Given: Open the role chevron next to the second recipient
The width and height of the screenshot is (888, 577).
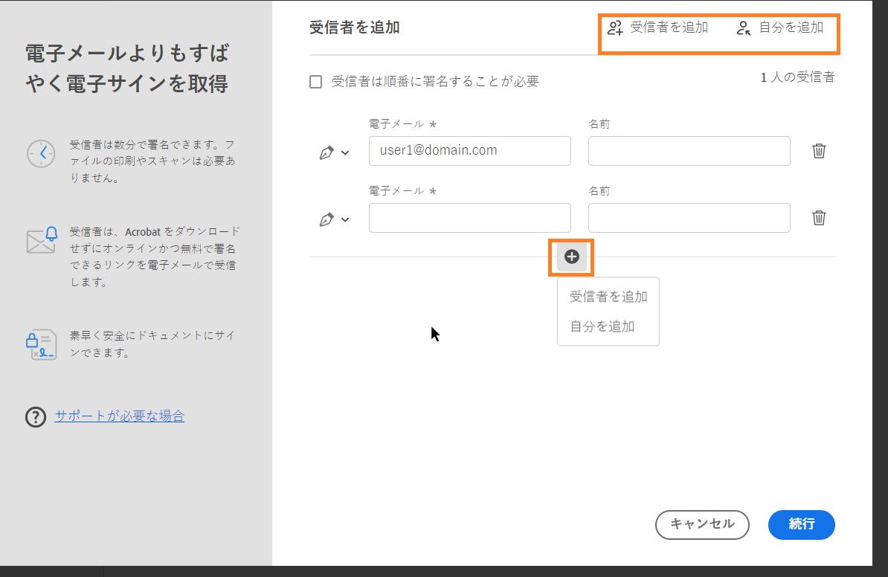Looking at the screenshot, I should coord(344,218).
